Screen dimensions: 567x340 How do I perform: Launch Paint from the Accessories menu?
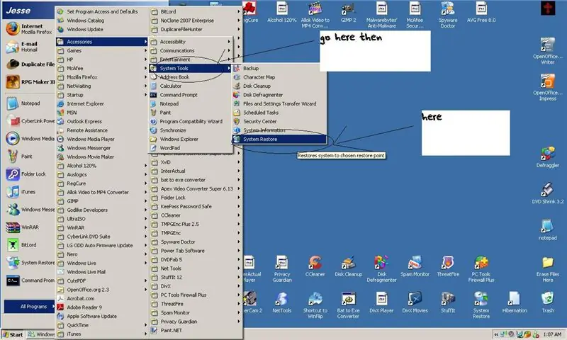point(190,113)
